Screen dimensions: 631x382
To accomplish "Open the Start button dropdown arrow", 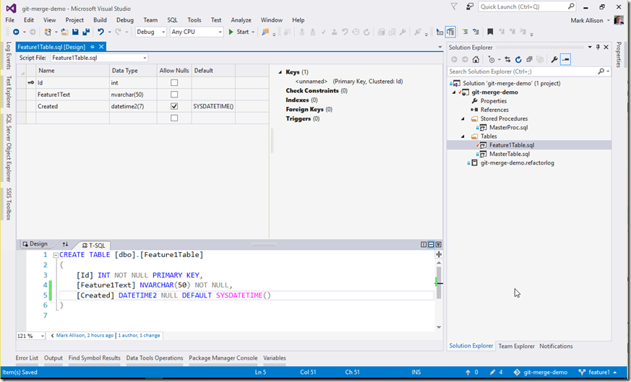I will coord(253,32).
